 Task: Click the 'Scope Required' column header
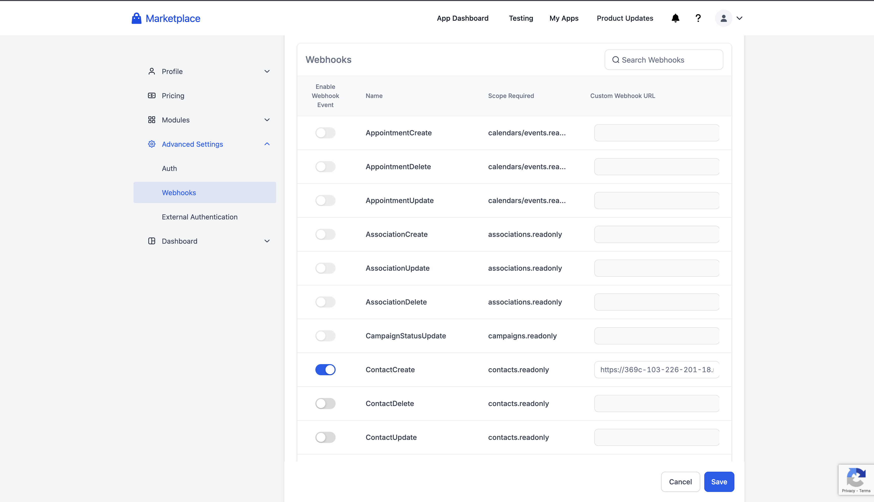tap(511, 95)
